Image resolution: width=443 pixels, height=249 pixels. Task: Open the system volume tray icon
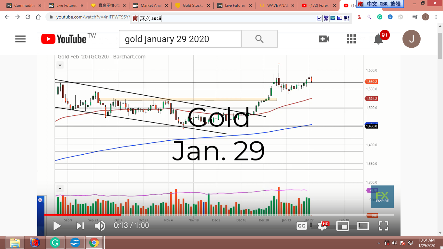coord(395,243)
